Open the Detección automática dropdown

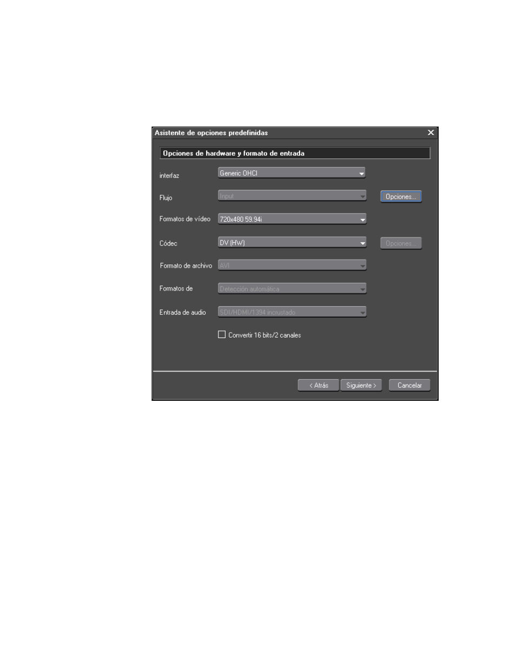(x=292, y=289)
